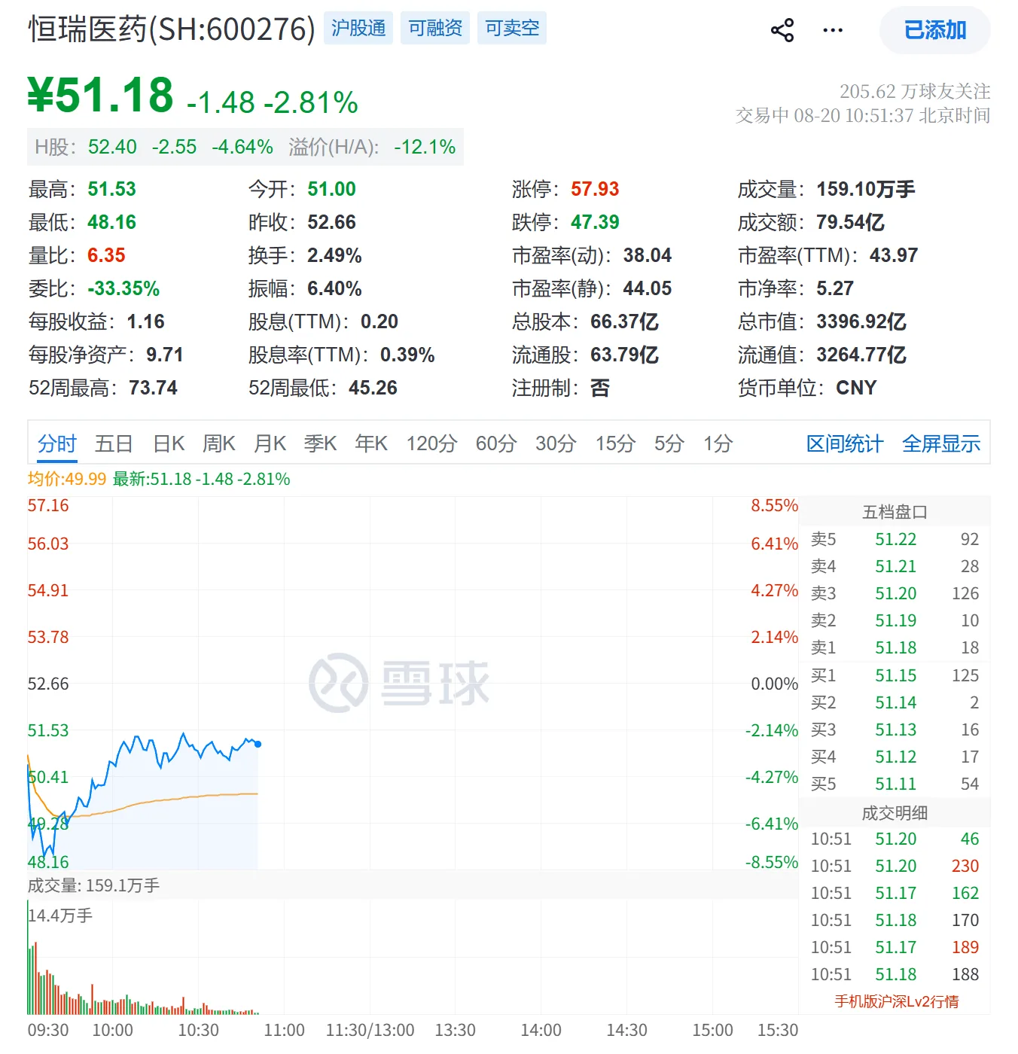Click the 10:30 time axis label

198,1030
